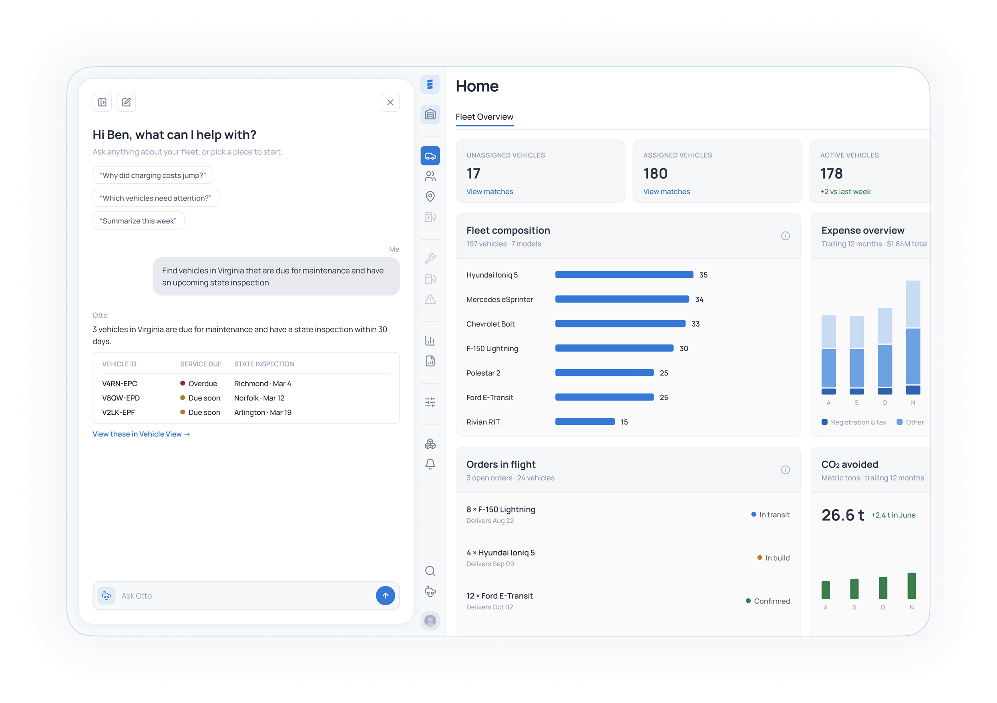Open the analytics bar chart icon
This screenshot has height=703, width=997.
[x=430, y=340]
